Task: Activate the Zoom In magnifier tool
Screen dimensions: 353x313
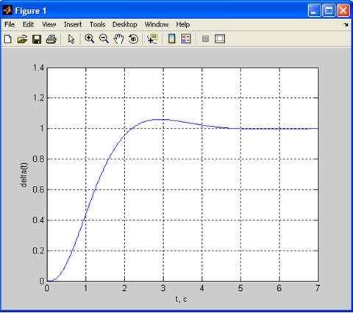Action: point(90,39)
